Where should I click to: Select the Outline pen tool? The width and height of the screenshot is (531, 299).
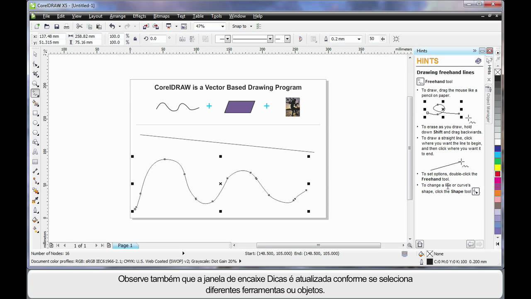[x=35, y=211]
